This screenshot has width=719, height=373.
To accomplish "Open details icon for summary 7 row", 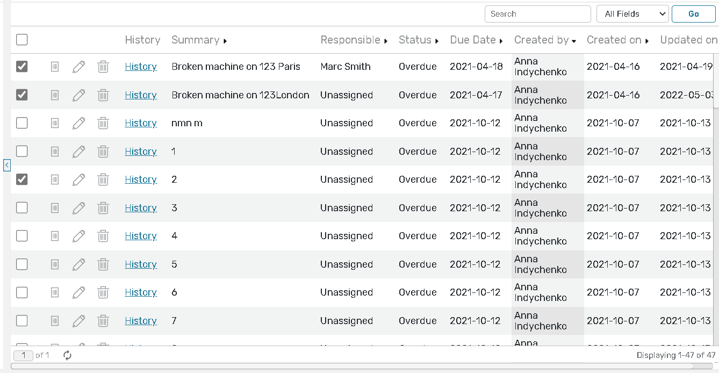I will [x=55, y=321].
